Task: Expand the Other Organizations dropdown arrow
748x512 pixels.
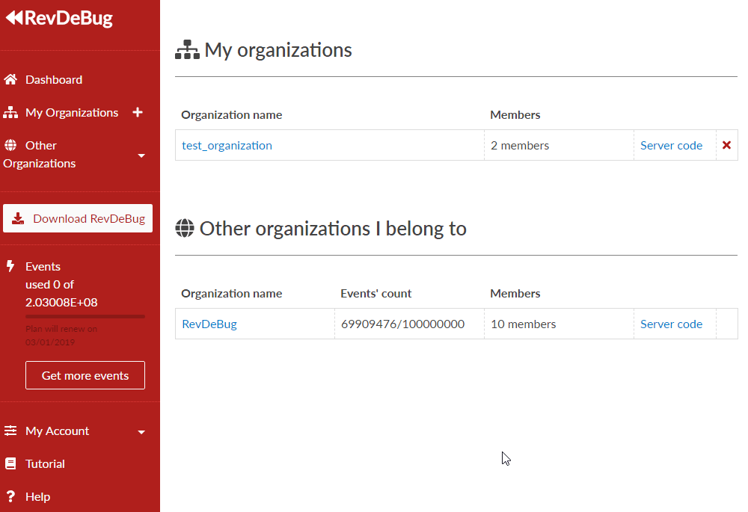Action: click(x=141, y=155)
